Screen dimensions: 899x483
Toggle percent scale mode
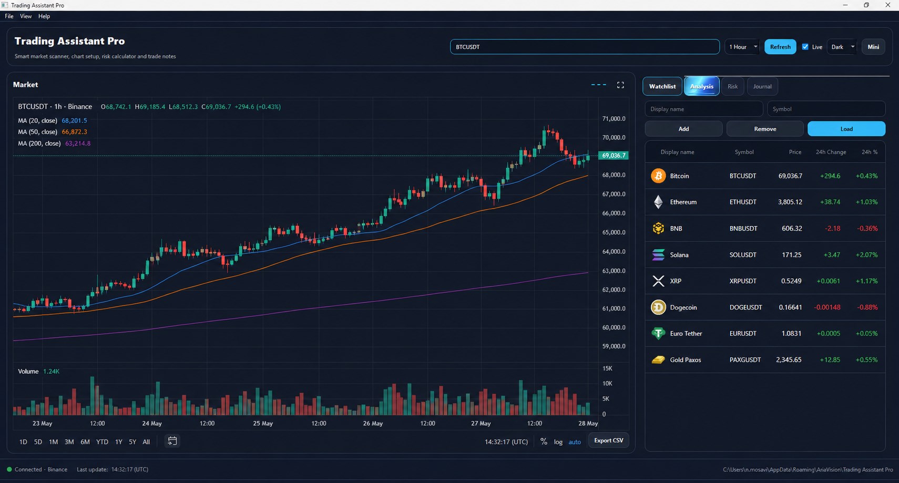(x=544, y=441)
